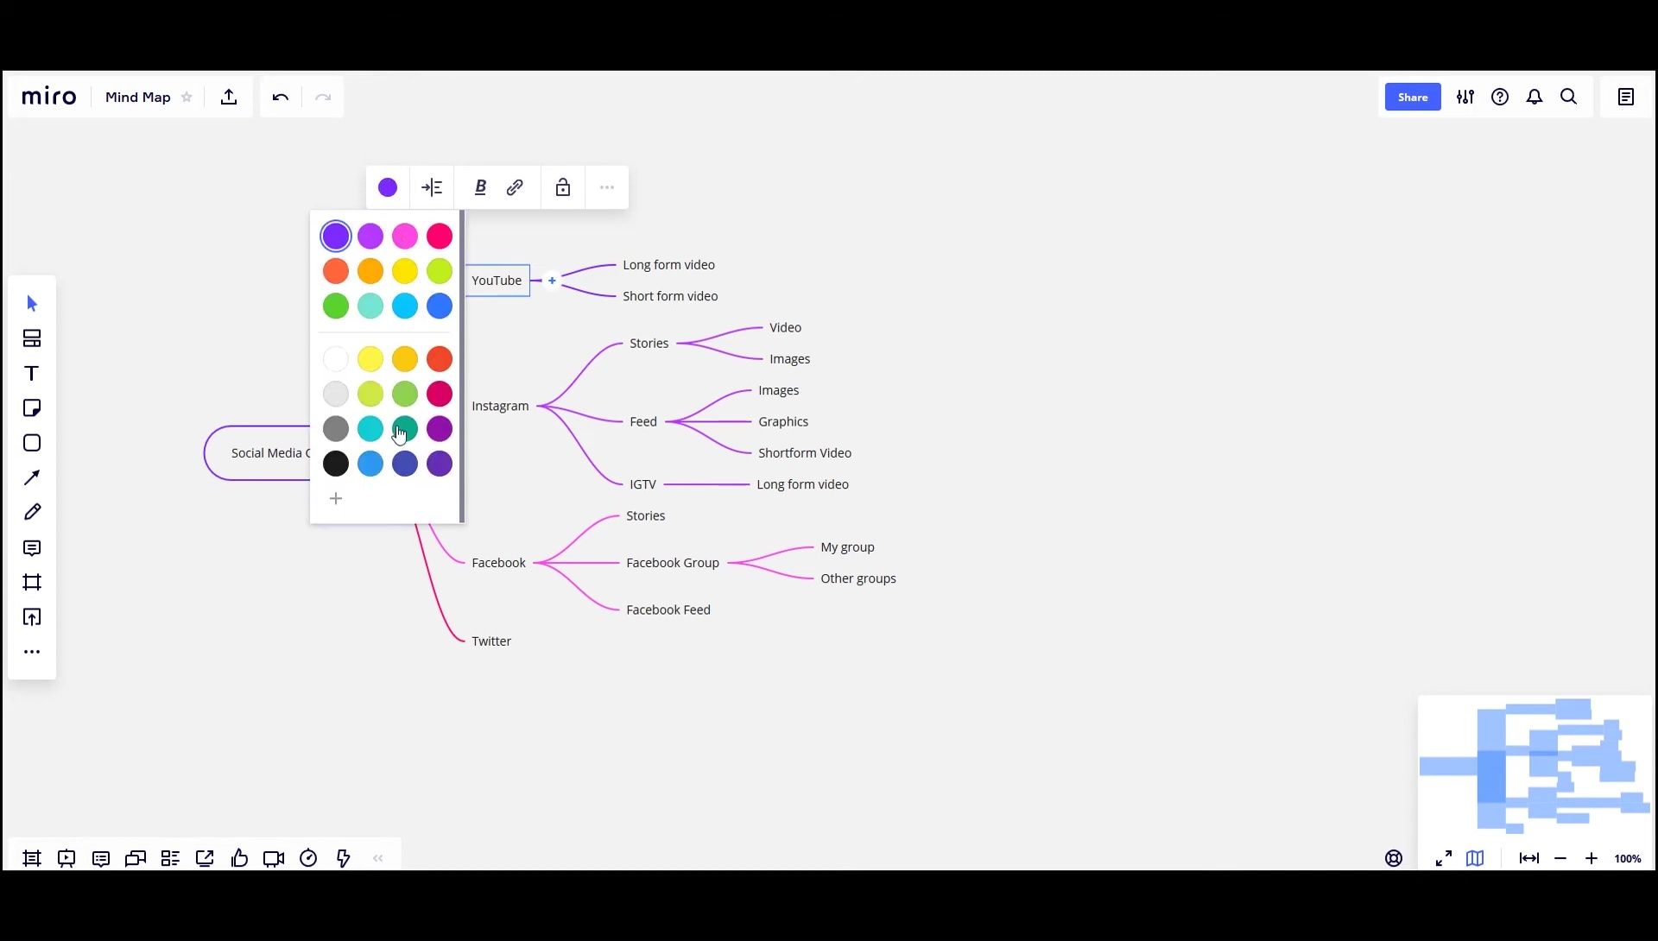Screen dimensions: 1658x941
Task: Open the chat icon in bottom toolbar
Action: tap(136, 859)
